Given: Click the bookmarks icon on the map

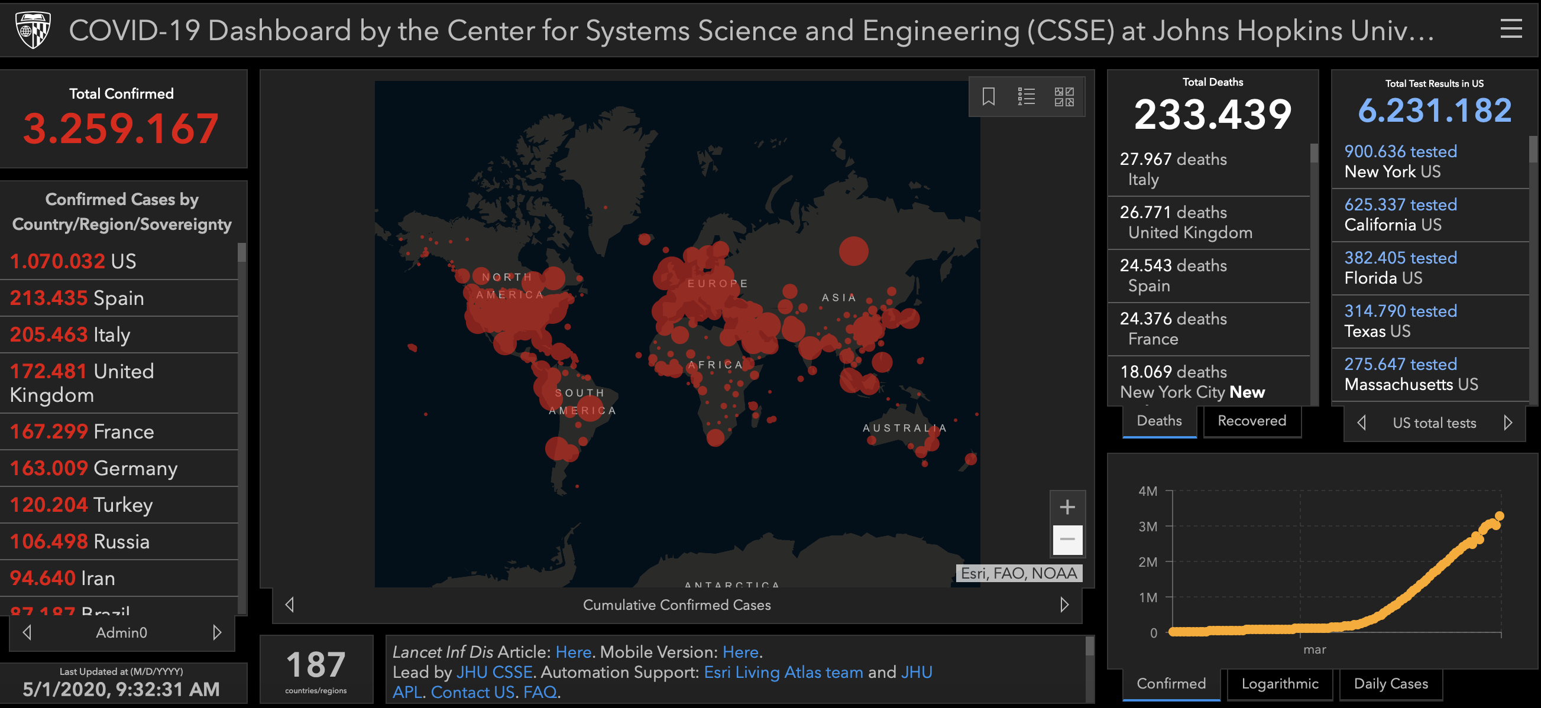Looking at the screenshot, I should pos(988,96).
